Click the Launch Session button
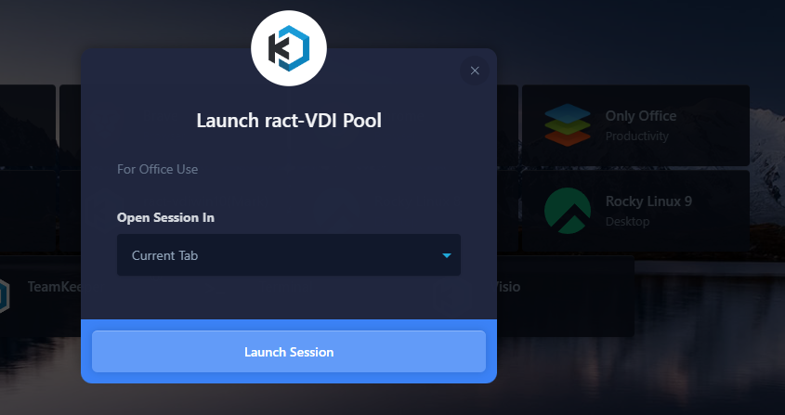The height and width of the screenshot is (415, 785). [289, 352]
